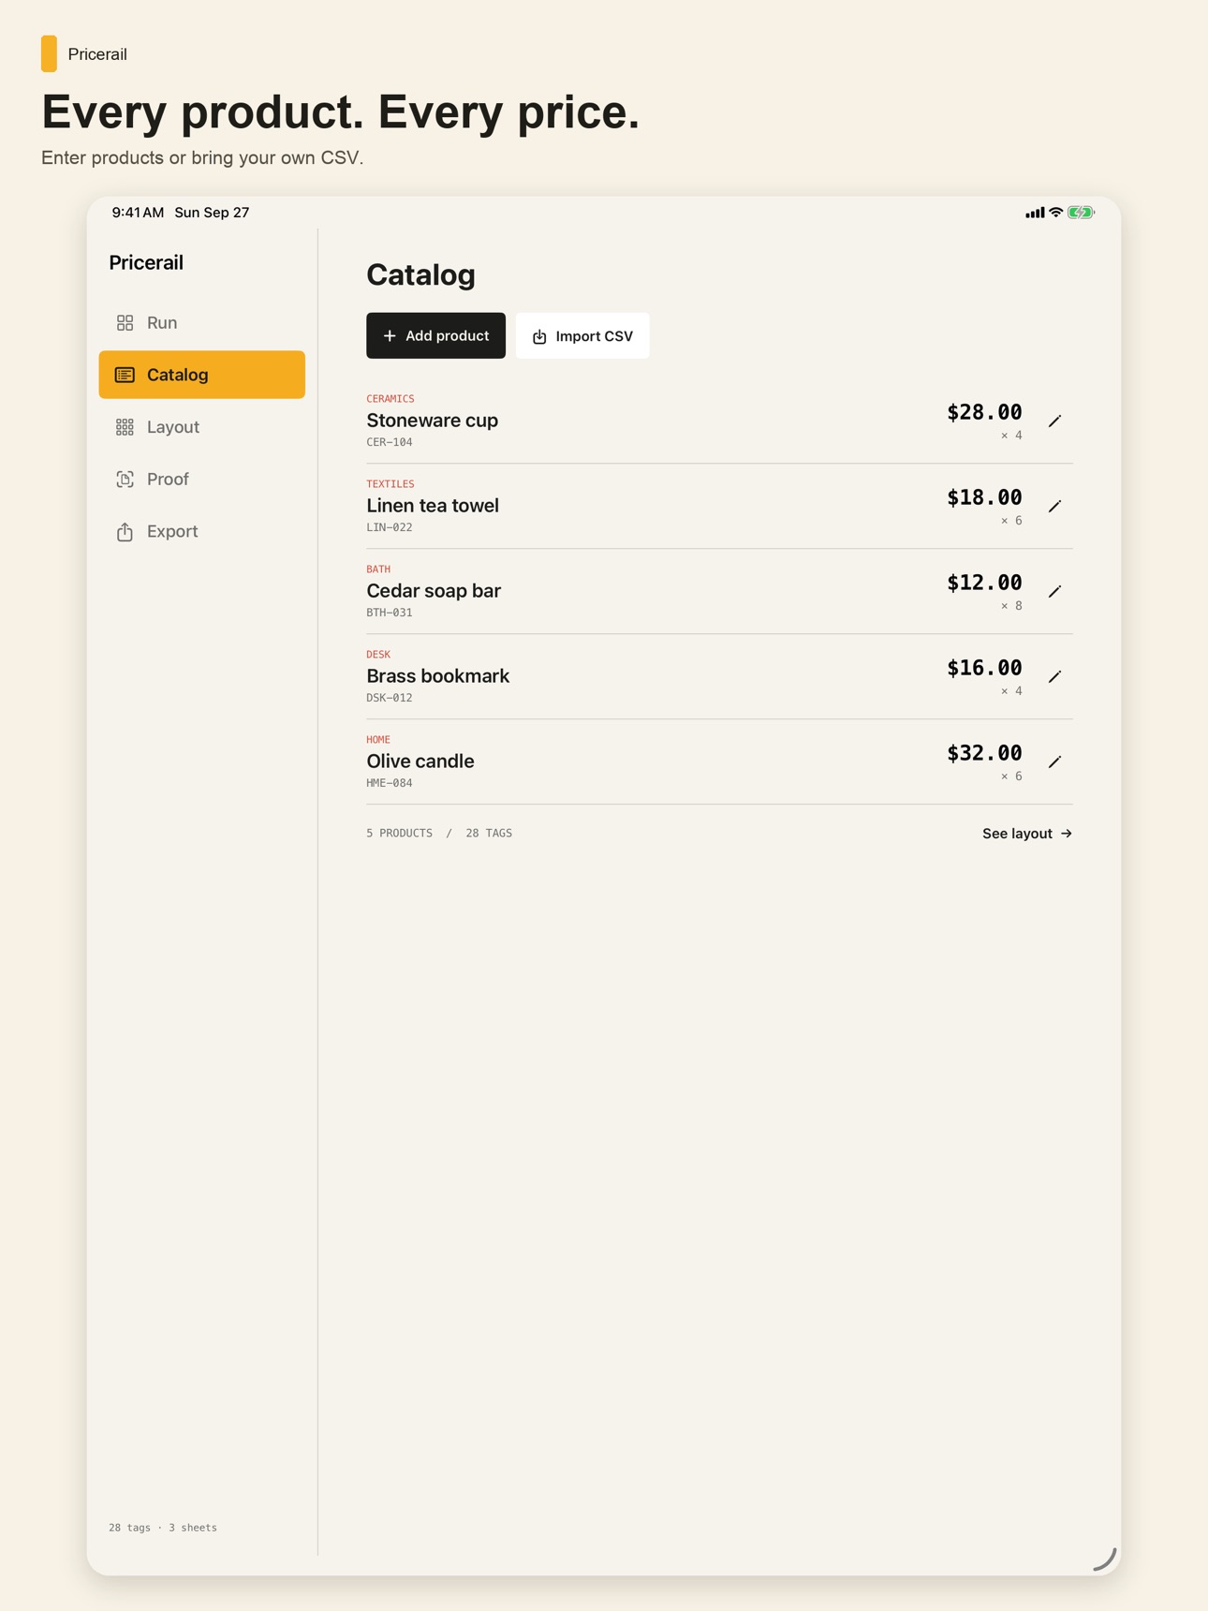Edit the Olive candle entry
1208x1611 pixels.
point(1054,762)
